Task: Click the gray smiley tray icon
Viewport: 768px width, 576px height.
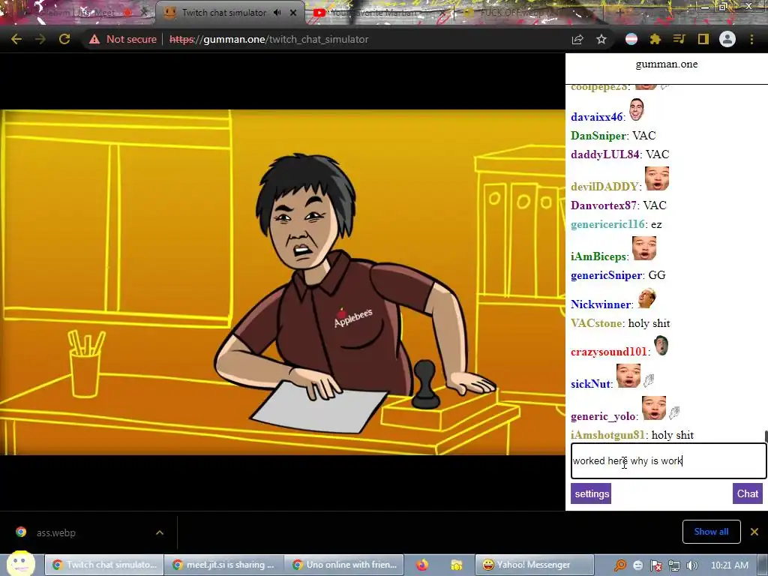Action: coord(638,565)
